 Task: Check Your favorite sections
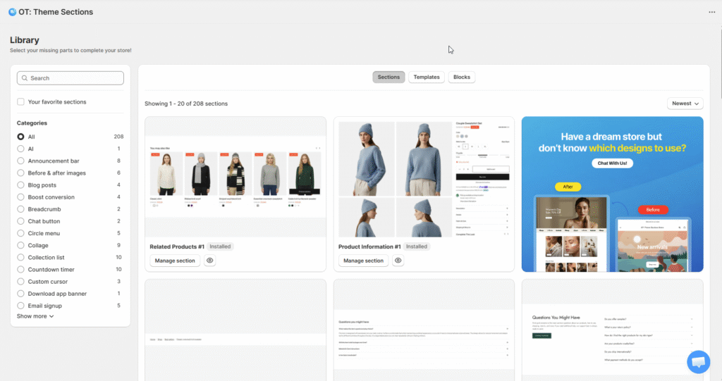[20, 101]
